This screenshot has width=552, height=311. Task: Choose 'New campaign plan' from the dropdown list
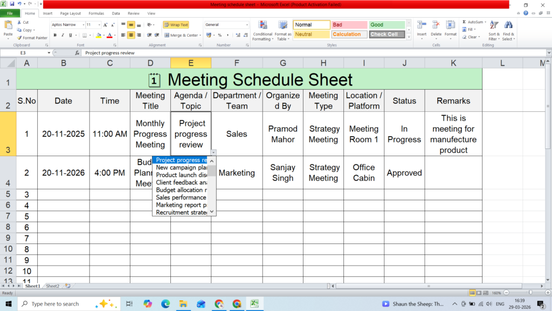click(181, 167)
